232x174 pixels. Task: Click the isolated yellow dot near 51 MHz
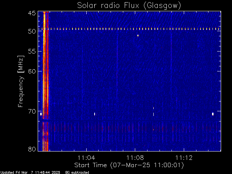(x=138, y=36)
